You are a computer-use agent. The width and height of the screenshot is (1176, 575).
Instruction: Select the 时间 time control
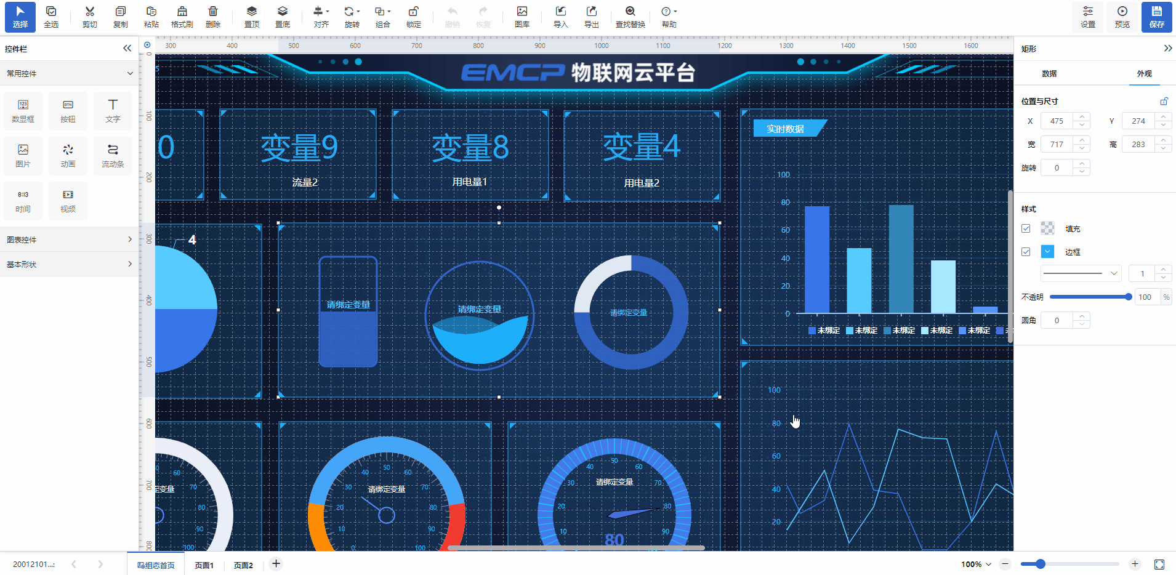[23, 201]
